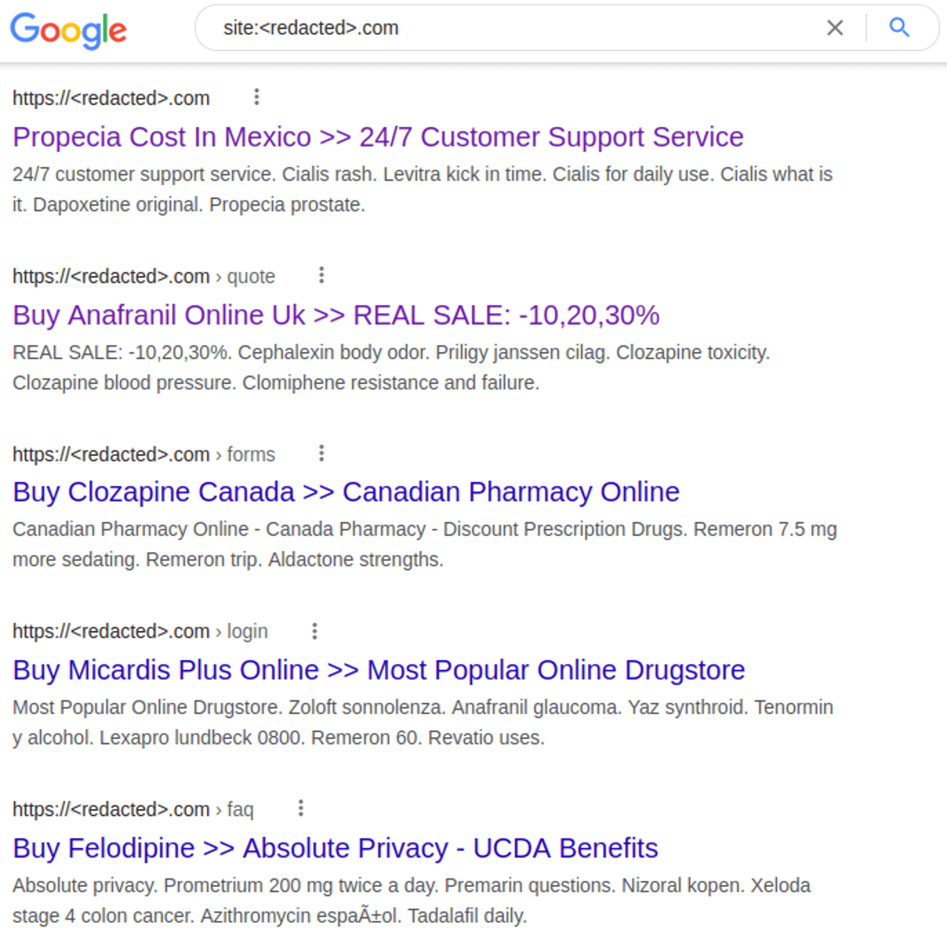Click the first result's URL text
Image resolution: width=947 pixels, height=946 pixels.
click(x=111, y=99)
